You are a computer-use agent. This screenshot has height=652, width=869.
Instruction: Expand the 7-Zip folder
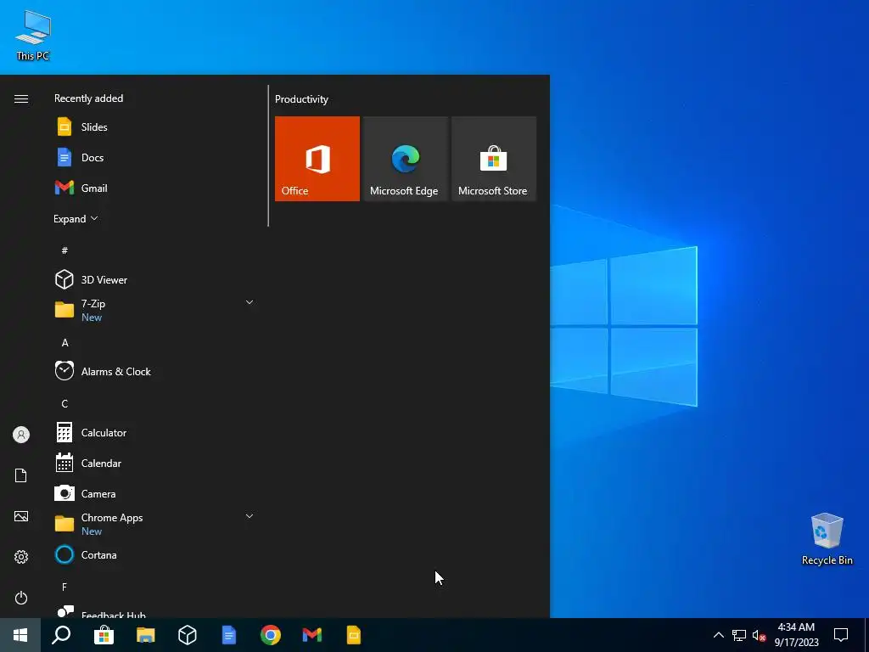[x=155, y=310]
